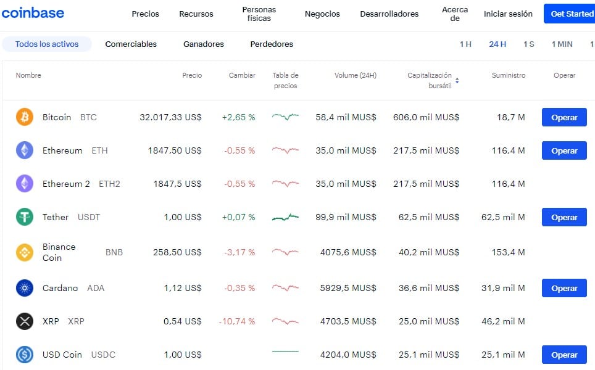Open Tether's price sparkline chart
The width and height of the screenshot is (595, 370).
pyautogui.click(x=285, y=217)
